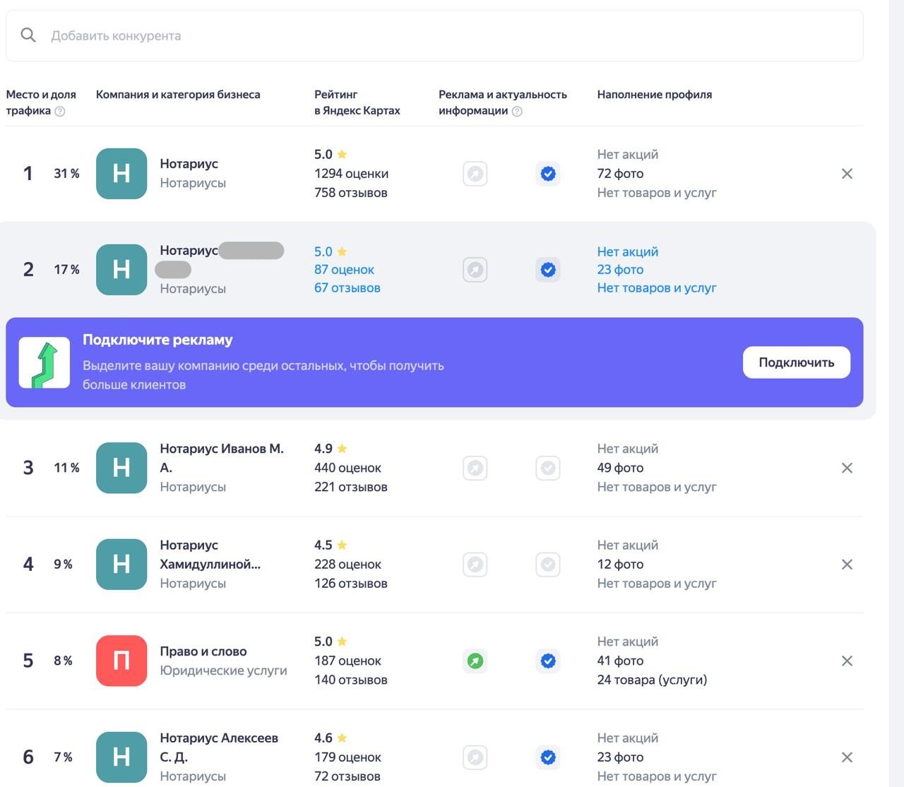Remove Нотариус Алексеев С. Д. row
The image size is (904, 787).
point(847,757)
